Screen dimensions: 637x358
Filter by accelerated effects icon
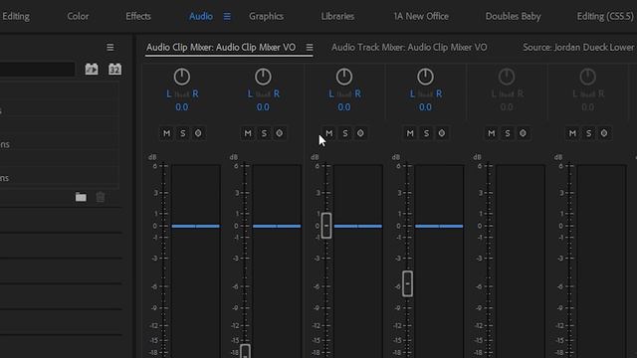[x=92, y=69]
